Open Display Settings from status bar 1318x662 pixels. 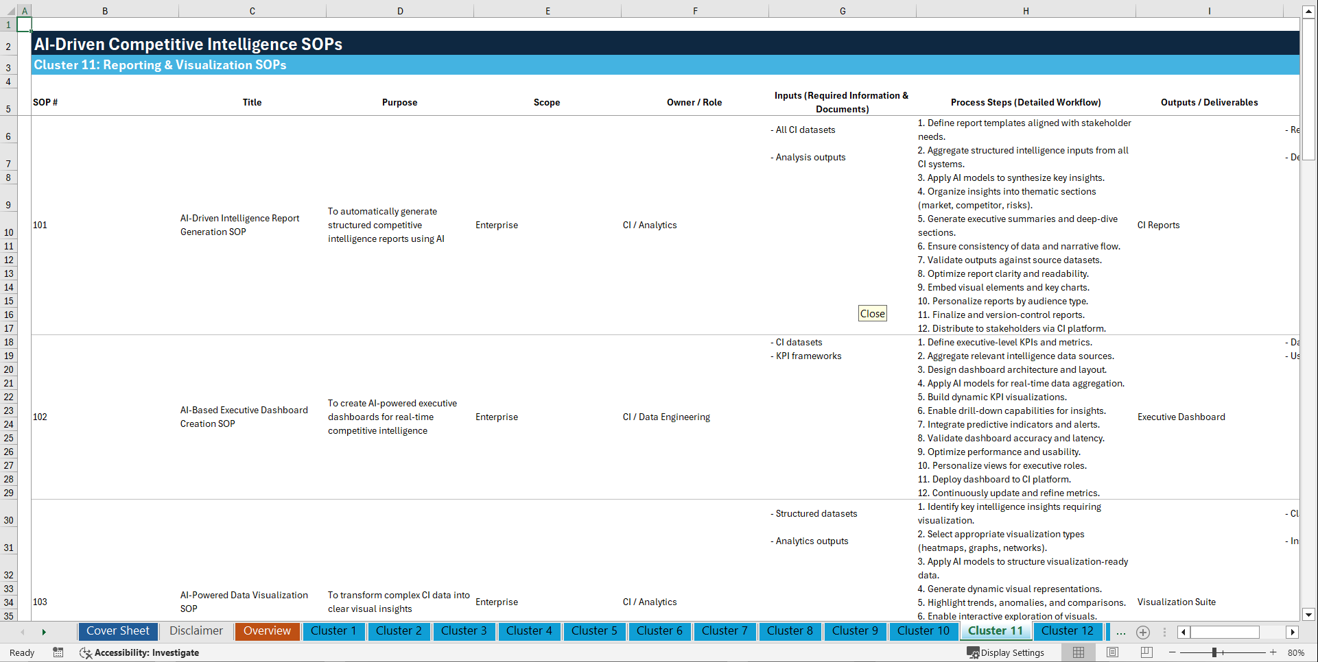pos(1007,652)
